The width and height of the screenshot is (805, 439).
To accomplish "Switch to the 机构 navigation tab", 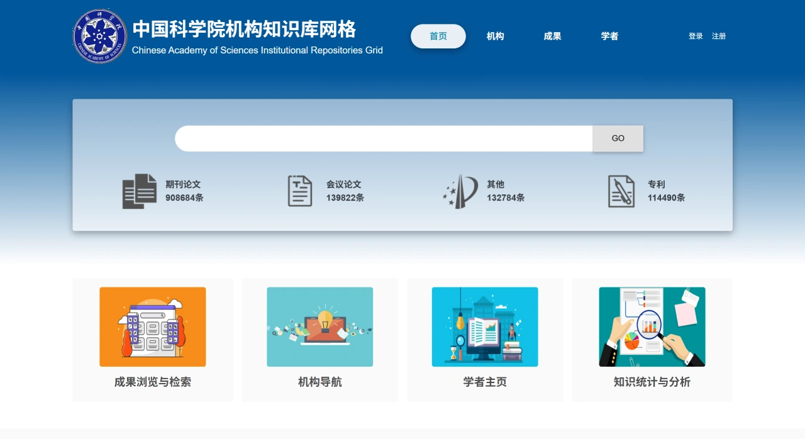I will (495, 36).
